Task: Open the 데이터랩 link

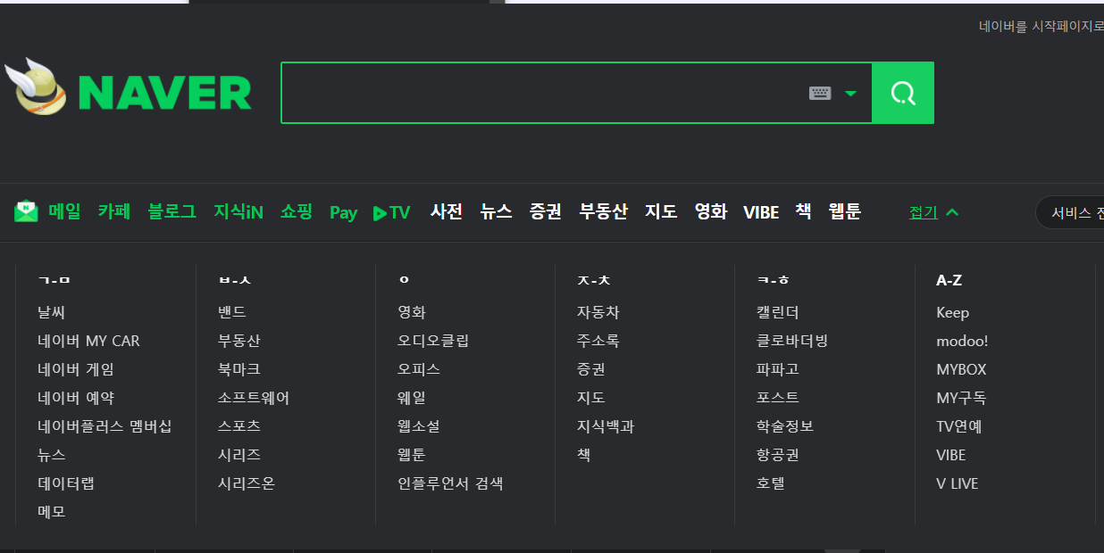Action: [x=66, y=483]
